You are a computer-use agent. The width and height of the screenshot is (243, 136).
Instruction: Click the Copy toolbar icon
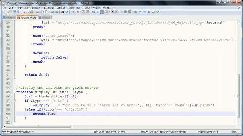pos(42,12)
